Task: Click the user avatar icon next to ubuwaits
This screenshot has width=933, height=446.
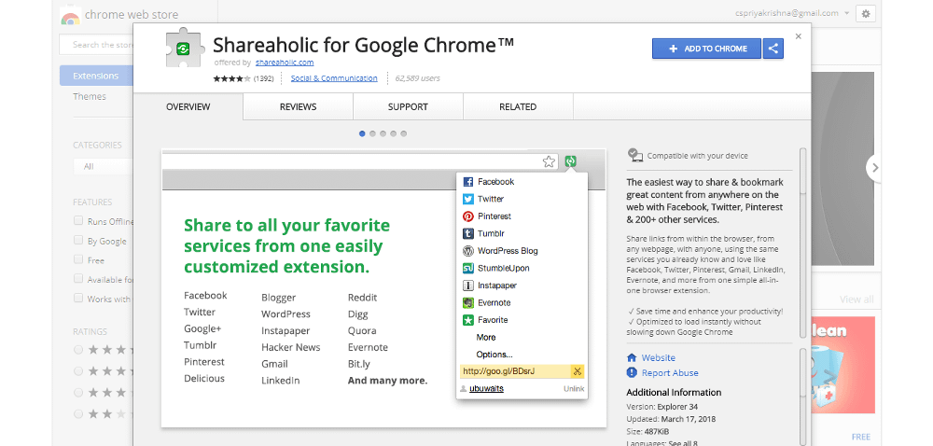Action: tap(464, 389)
